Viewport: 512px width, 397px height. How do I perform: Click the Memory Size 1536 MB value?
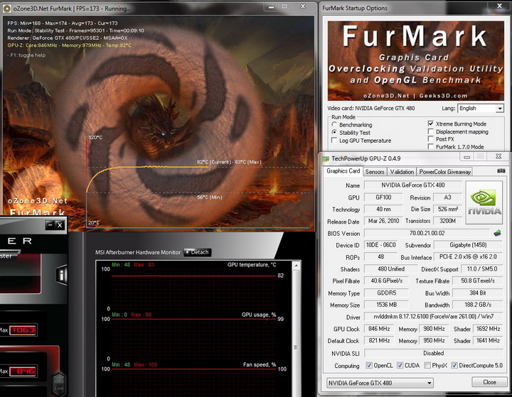click(x=386, y=305)
